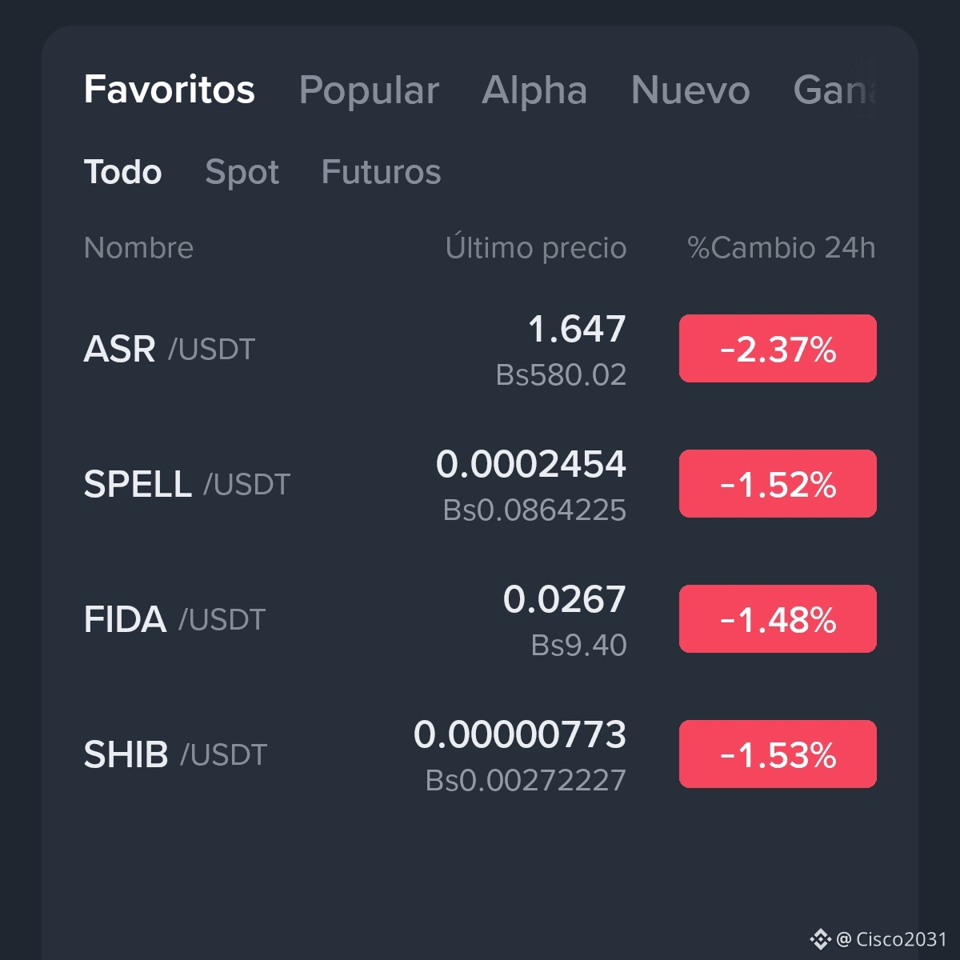Screen dimensions: 960x960
Task: Open the Alpha market tab
Action: (534, 90)
